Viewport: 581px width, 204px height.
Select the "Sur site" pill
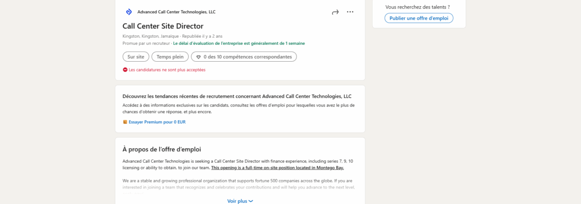point(136,57)
